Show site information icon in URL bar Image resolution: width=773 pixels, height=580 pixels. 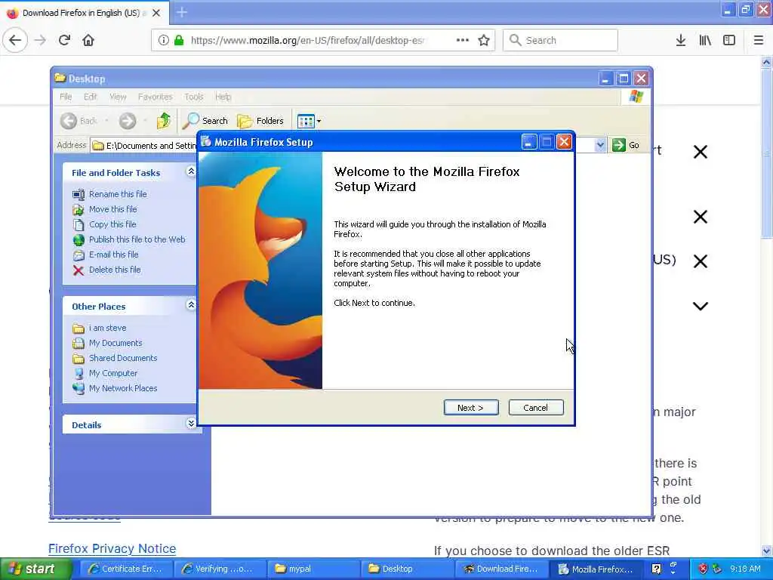point(163,40)
